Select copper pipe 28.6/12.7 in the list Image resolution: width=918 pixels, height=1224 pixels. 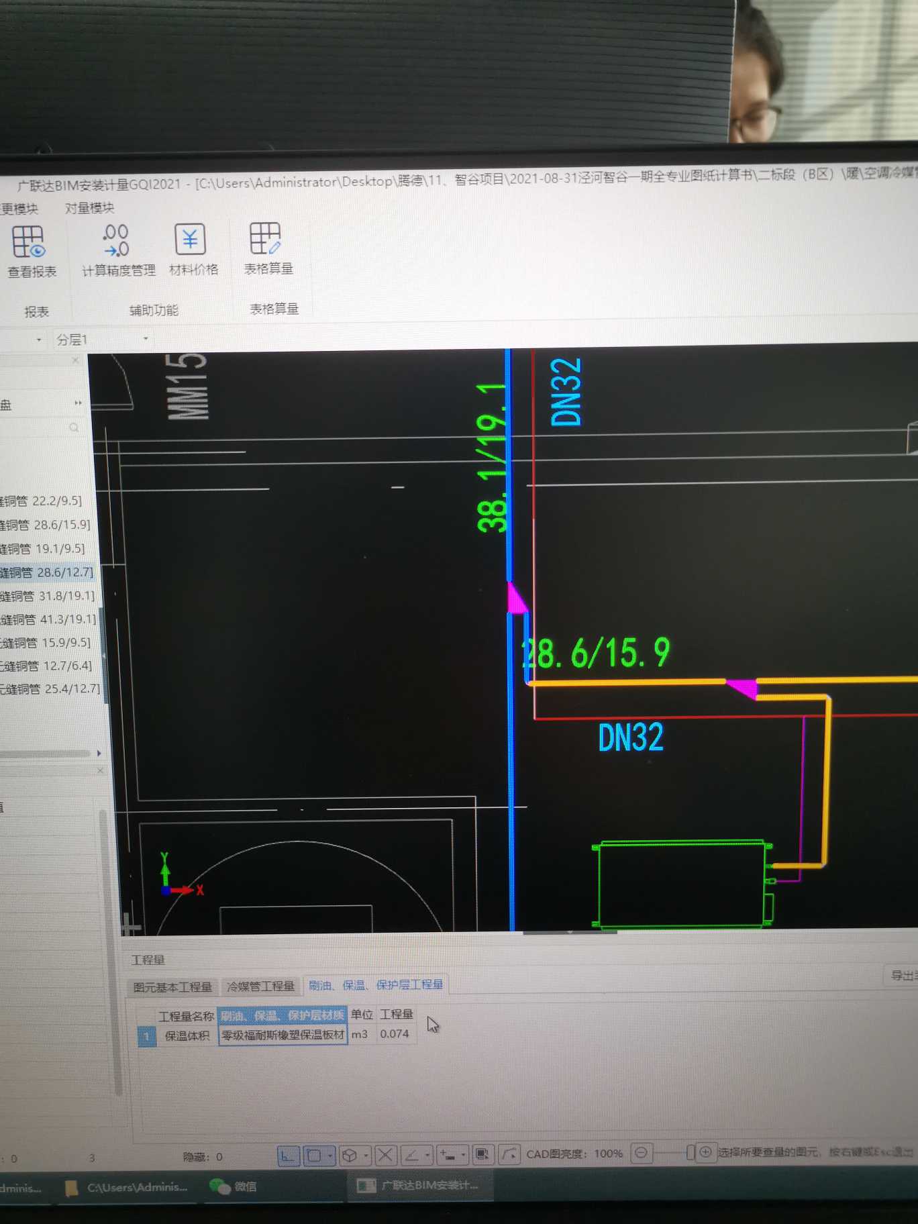[x=47, y=572]
